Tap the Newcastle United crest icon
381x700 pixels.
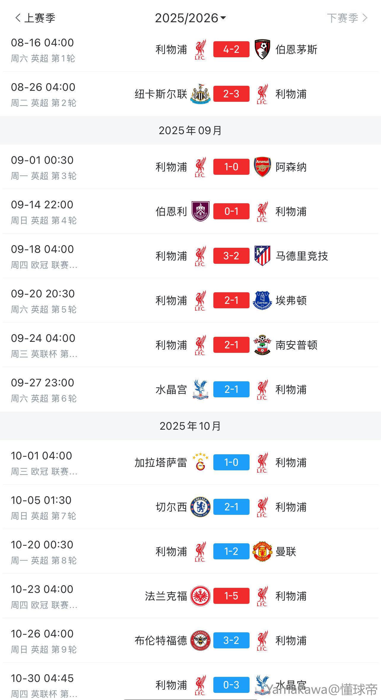tap(201, 94)
